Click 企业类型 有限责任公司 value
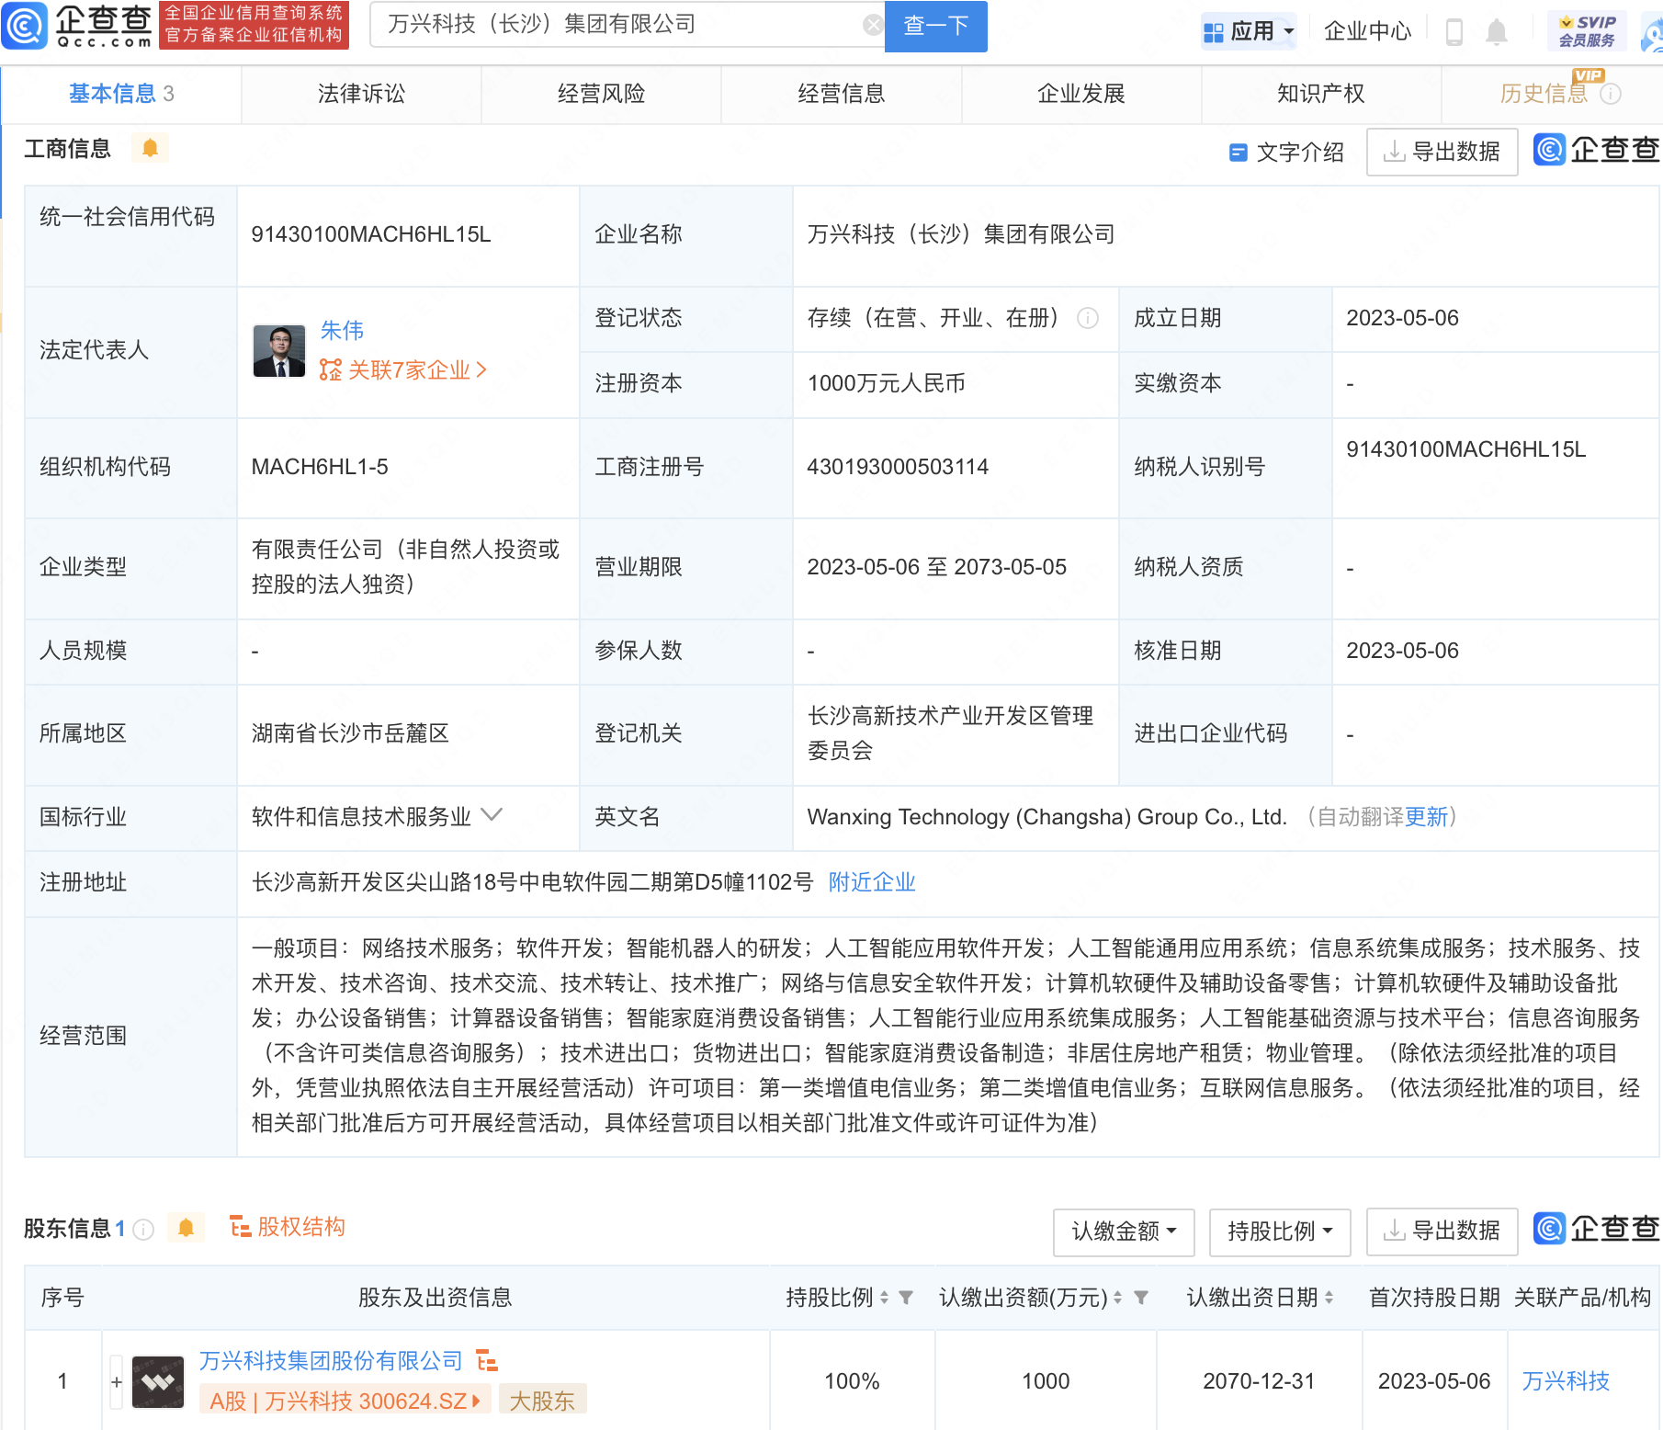 click(x=405, y=567)
